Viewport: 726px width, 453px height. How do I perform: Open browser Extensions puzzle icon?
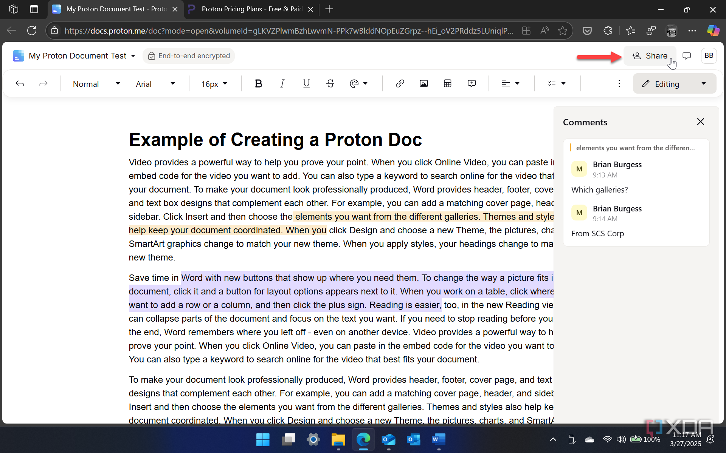[x=608, y=31]
